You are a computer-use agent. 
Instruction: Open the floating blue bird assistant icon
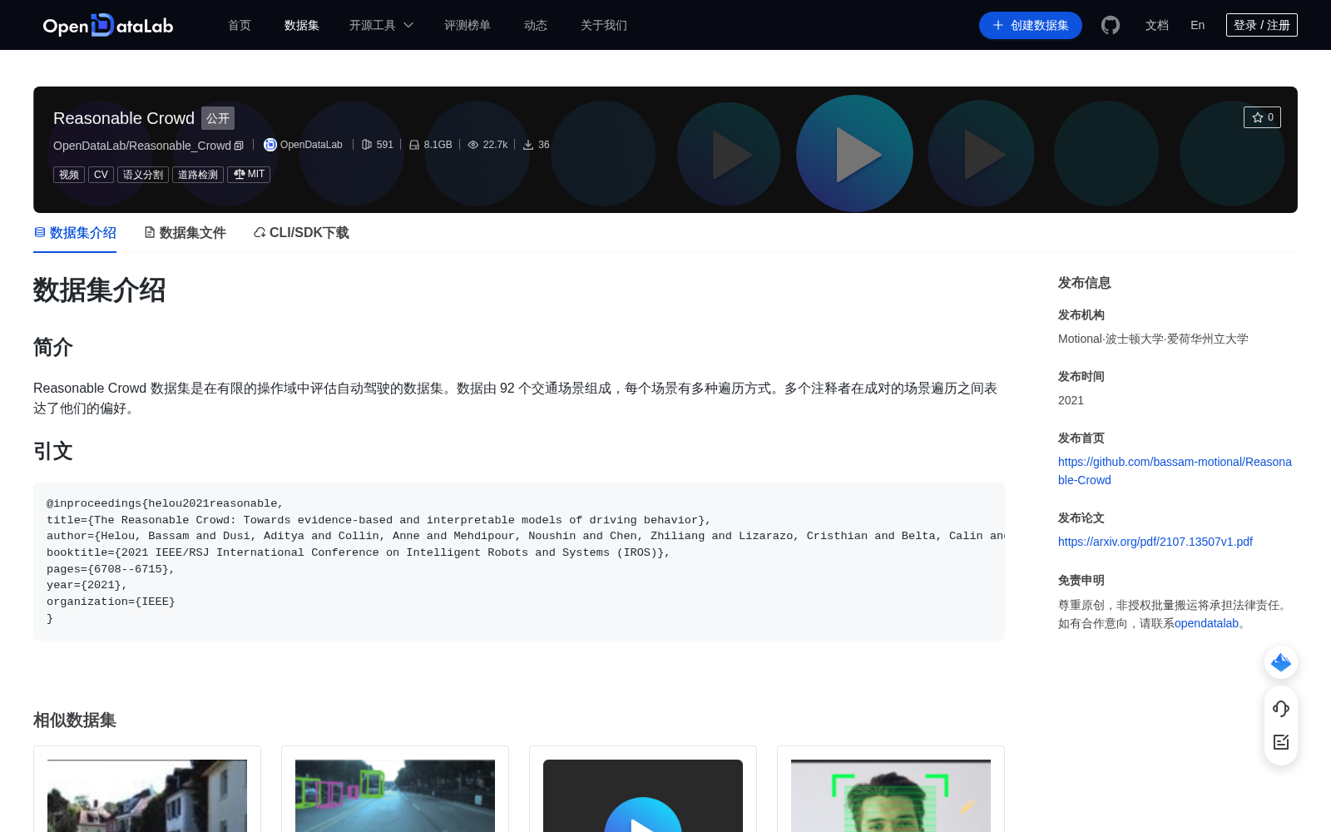point(1281,662)
